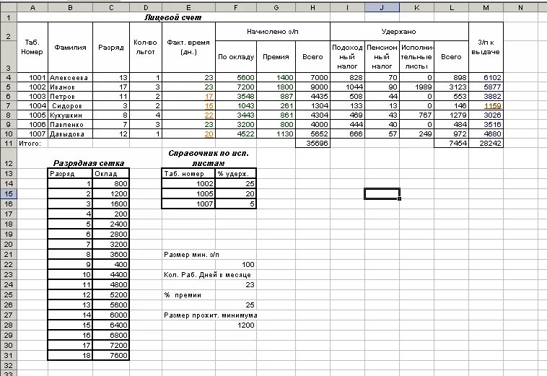The height and width of the screenshot is (376, 547).
Task: Select the reference tab number 1005
Action: tap(189, 194)
